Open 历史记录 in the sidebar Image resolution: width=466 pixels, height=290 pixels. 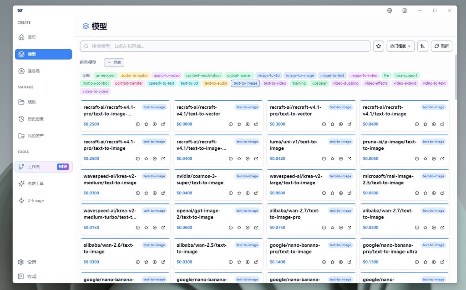(x=43, y=119)
